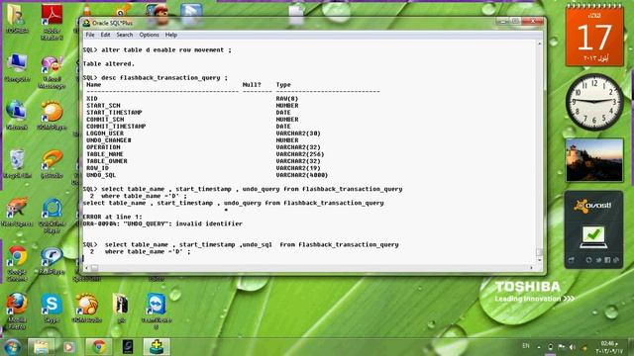Viewport: 634px width, 356px height.
Task: Open the Windows Start menu
Action: tap(12, 347)
